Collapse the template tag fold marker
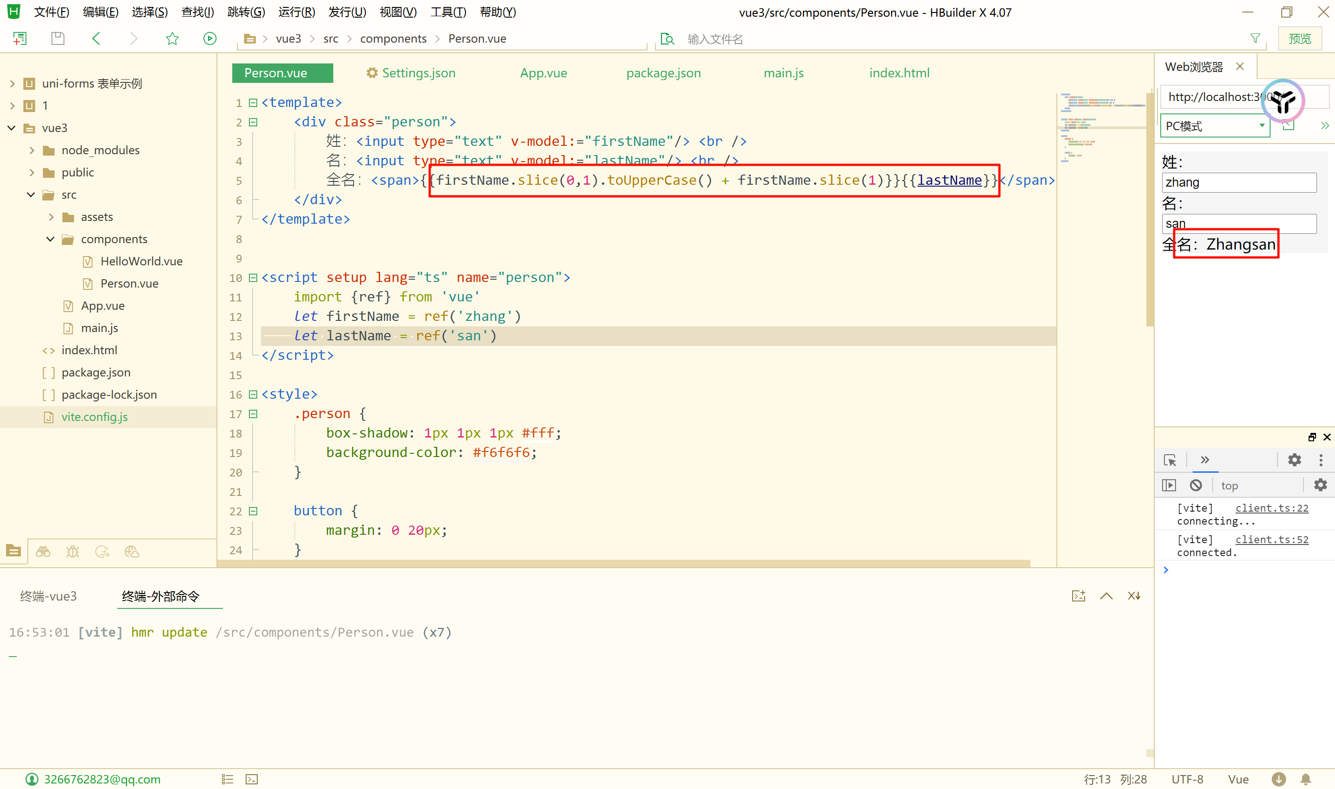Image resolution: width=1335 pixels, height=789 pixels. click(253, 103)
